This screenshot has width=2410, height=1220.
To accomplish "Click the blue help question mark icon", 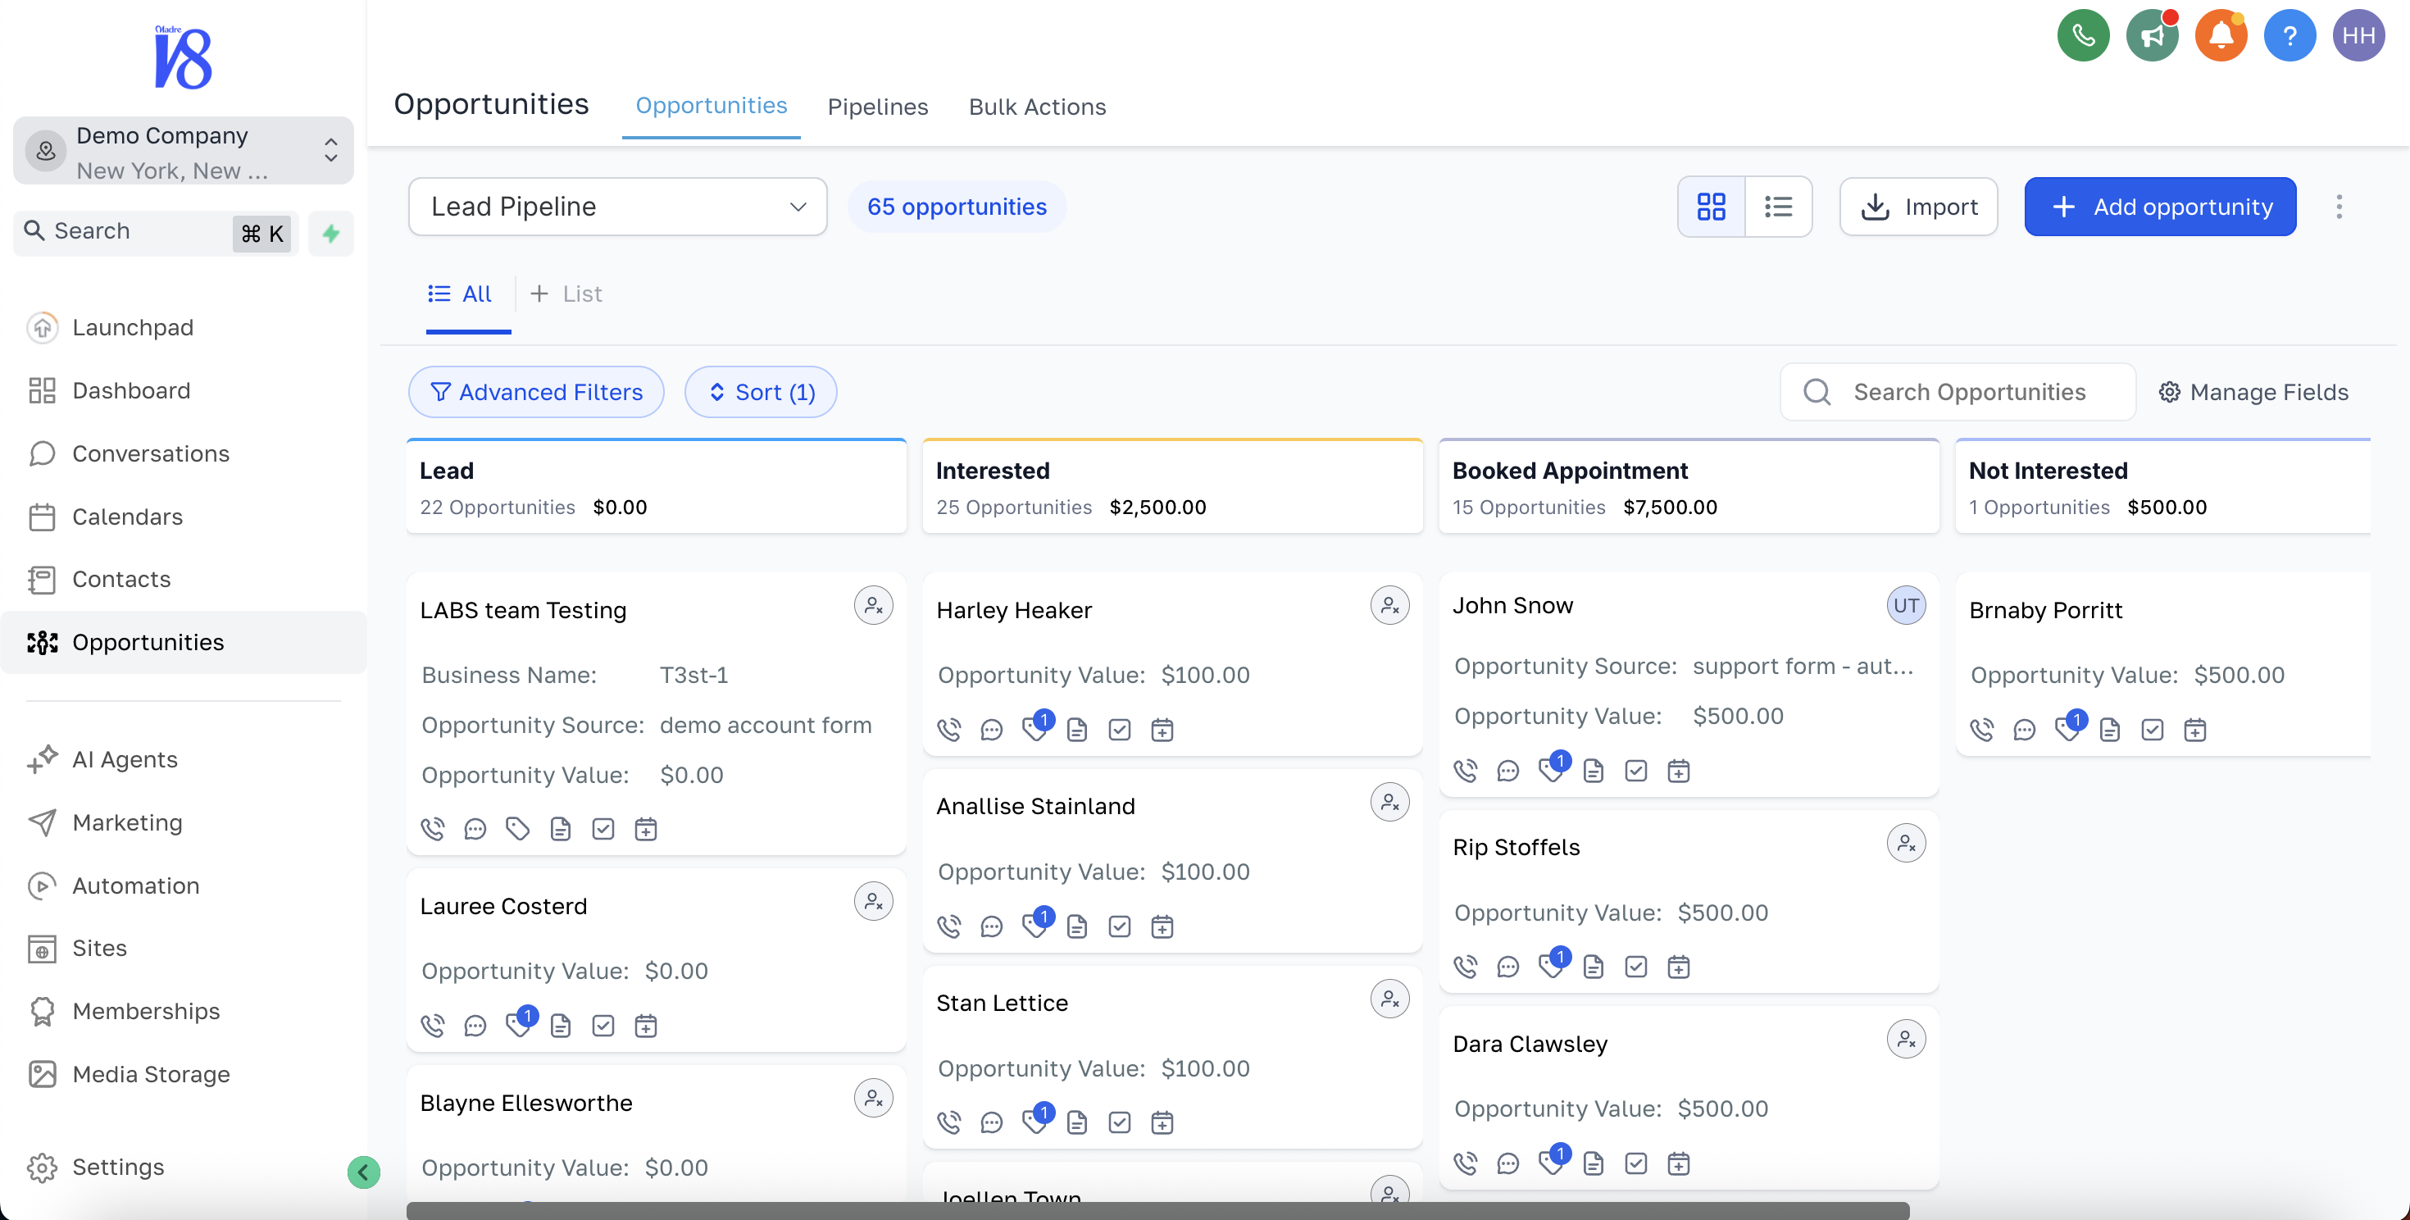I will tap(2289, 35).
